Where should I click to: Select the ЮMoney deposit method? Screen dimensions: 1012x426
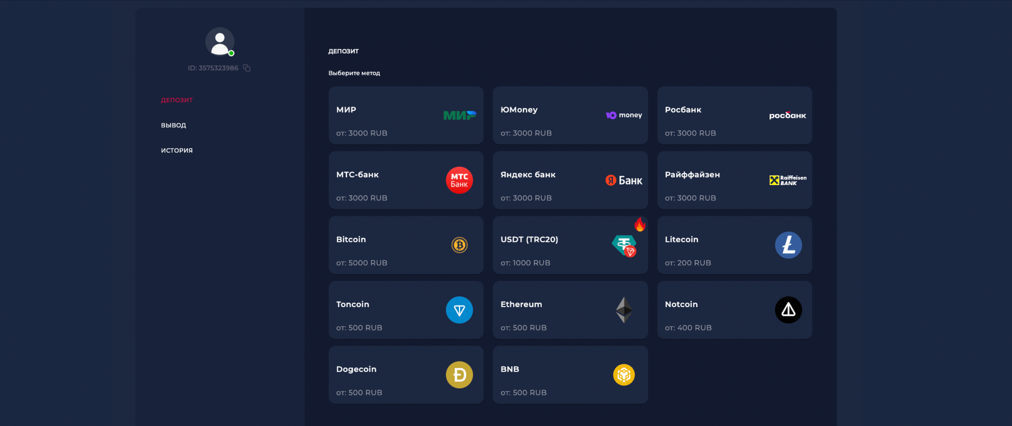pos(570,116)
